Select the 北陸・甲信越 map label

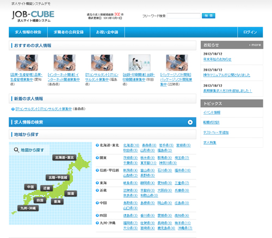click(x=58, y=178)
